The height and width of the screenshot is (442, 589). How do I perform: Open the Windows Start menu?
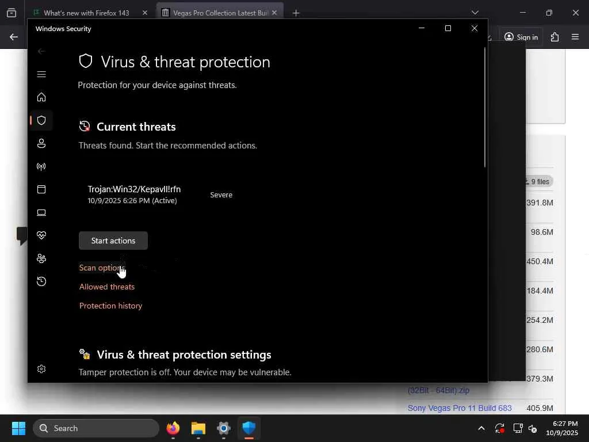tap(18, 428)
